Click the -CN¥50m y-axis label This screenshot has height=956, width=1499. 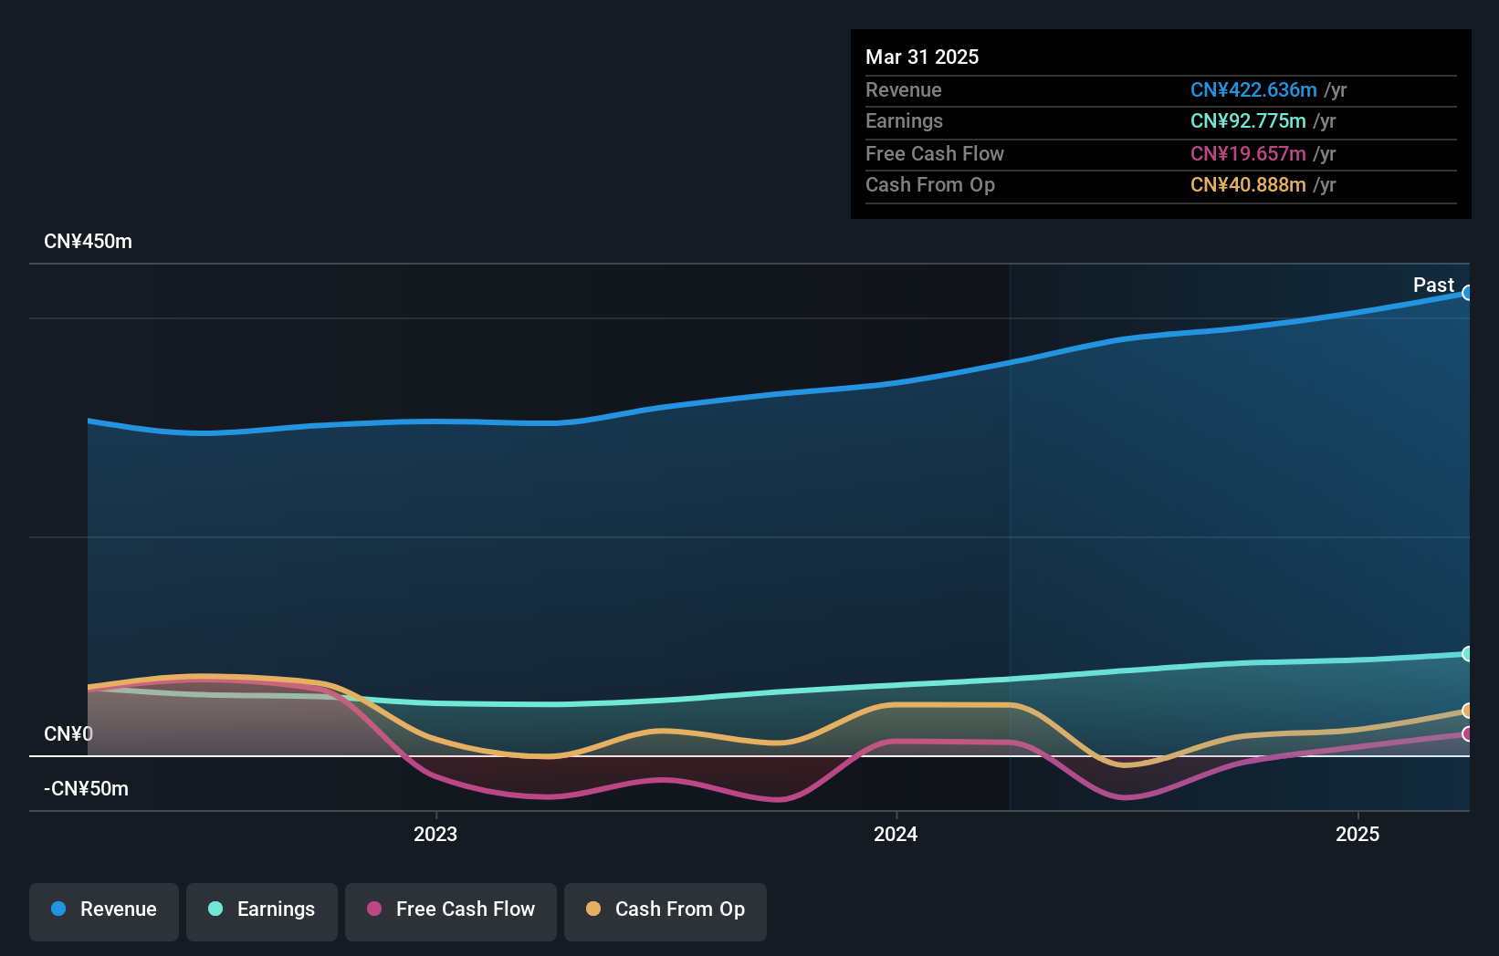point(86,789)
